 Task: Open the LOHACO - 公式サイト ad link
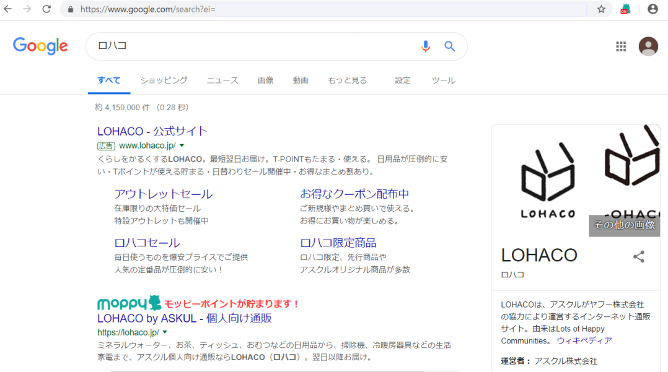click(x=152, y=131)
